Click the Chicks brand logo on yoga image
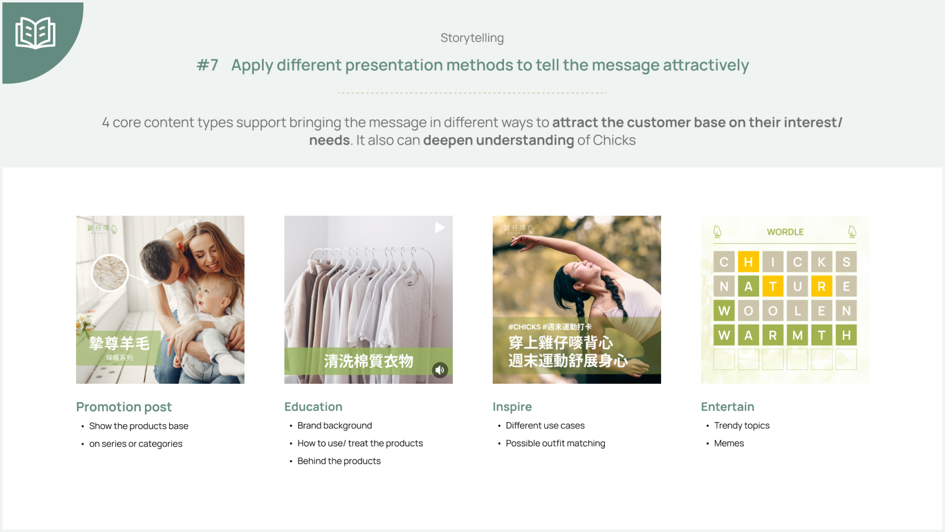The height and width of the screenshot is (532, 945). 519,229
